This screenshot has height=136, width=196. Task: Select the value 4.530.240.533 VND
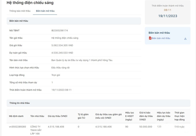62,53
